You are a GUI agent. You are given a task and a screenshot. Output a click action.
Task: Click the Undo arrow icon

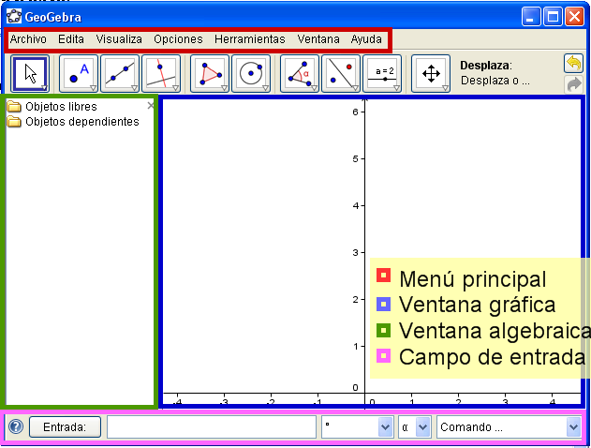pos(573,63)
